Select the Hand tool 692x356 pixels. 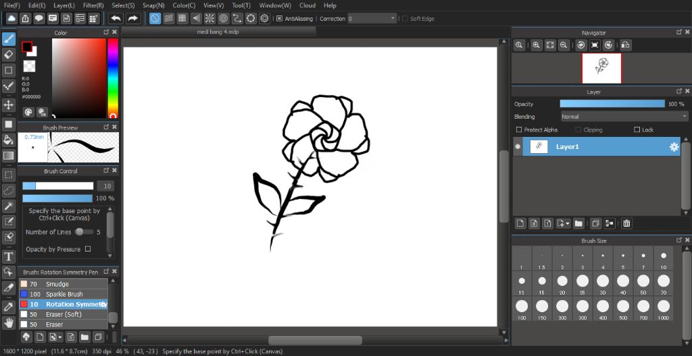click(8, 322)
